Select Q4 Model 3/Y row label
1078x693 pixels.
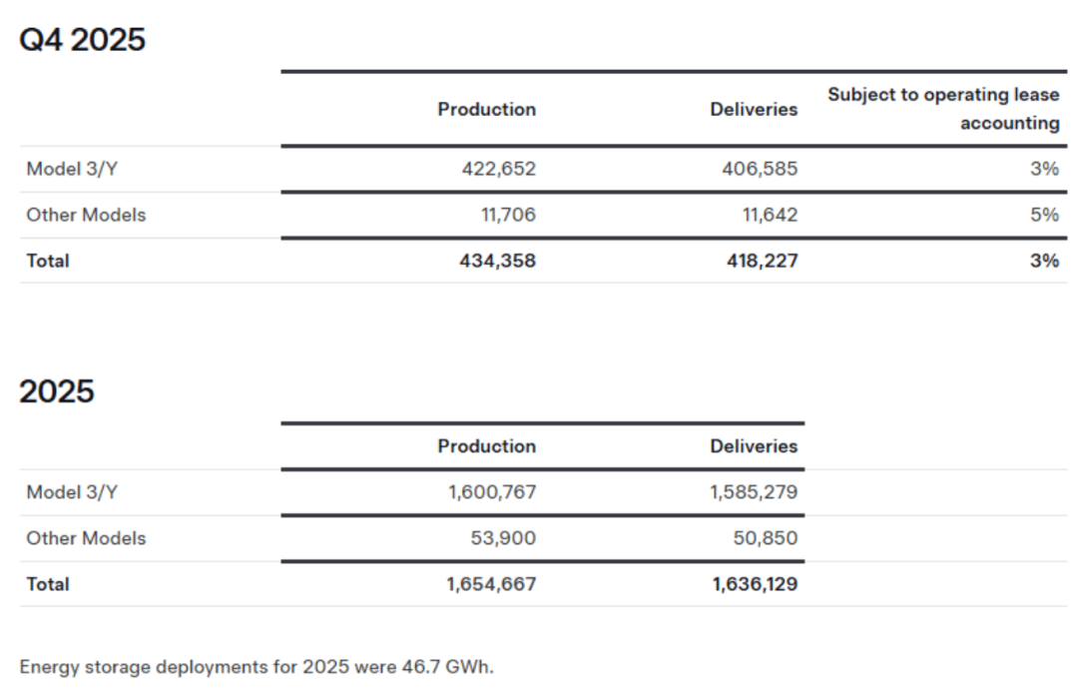click(x=72, y=169)
